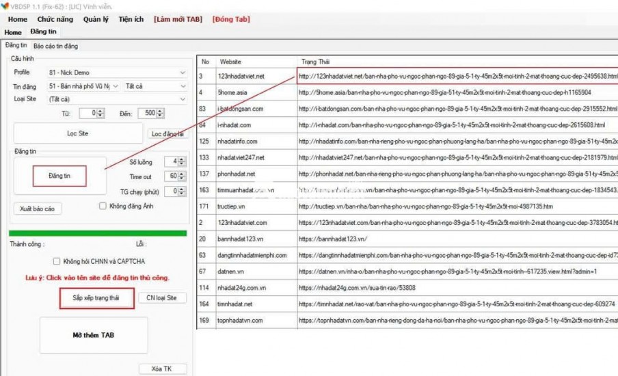Switch to Báo cáo tin đăng tab
The image size is (618, 376).
pyautogui.click(x=56, y=46)
